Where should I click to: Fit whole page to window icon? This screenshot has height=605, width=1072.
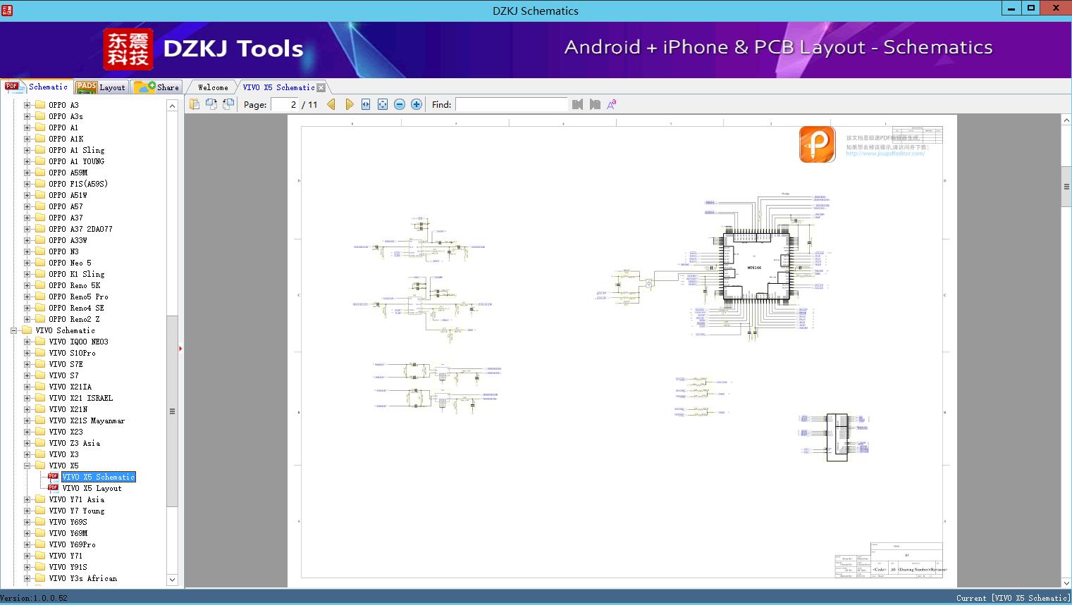pyautogui.click(x=383, y=104)
